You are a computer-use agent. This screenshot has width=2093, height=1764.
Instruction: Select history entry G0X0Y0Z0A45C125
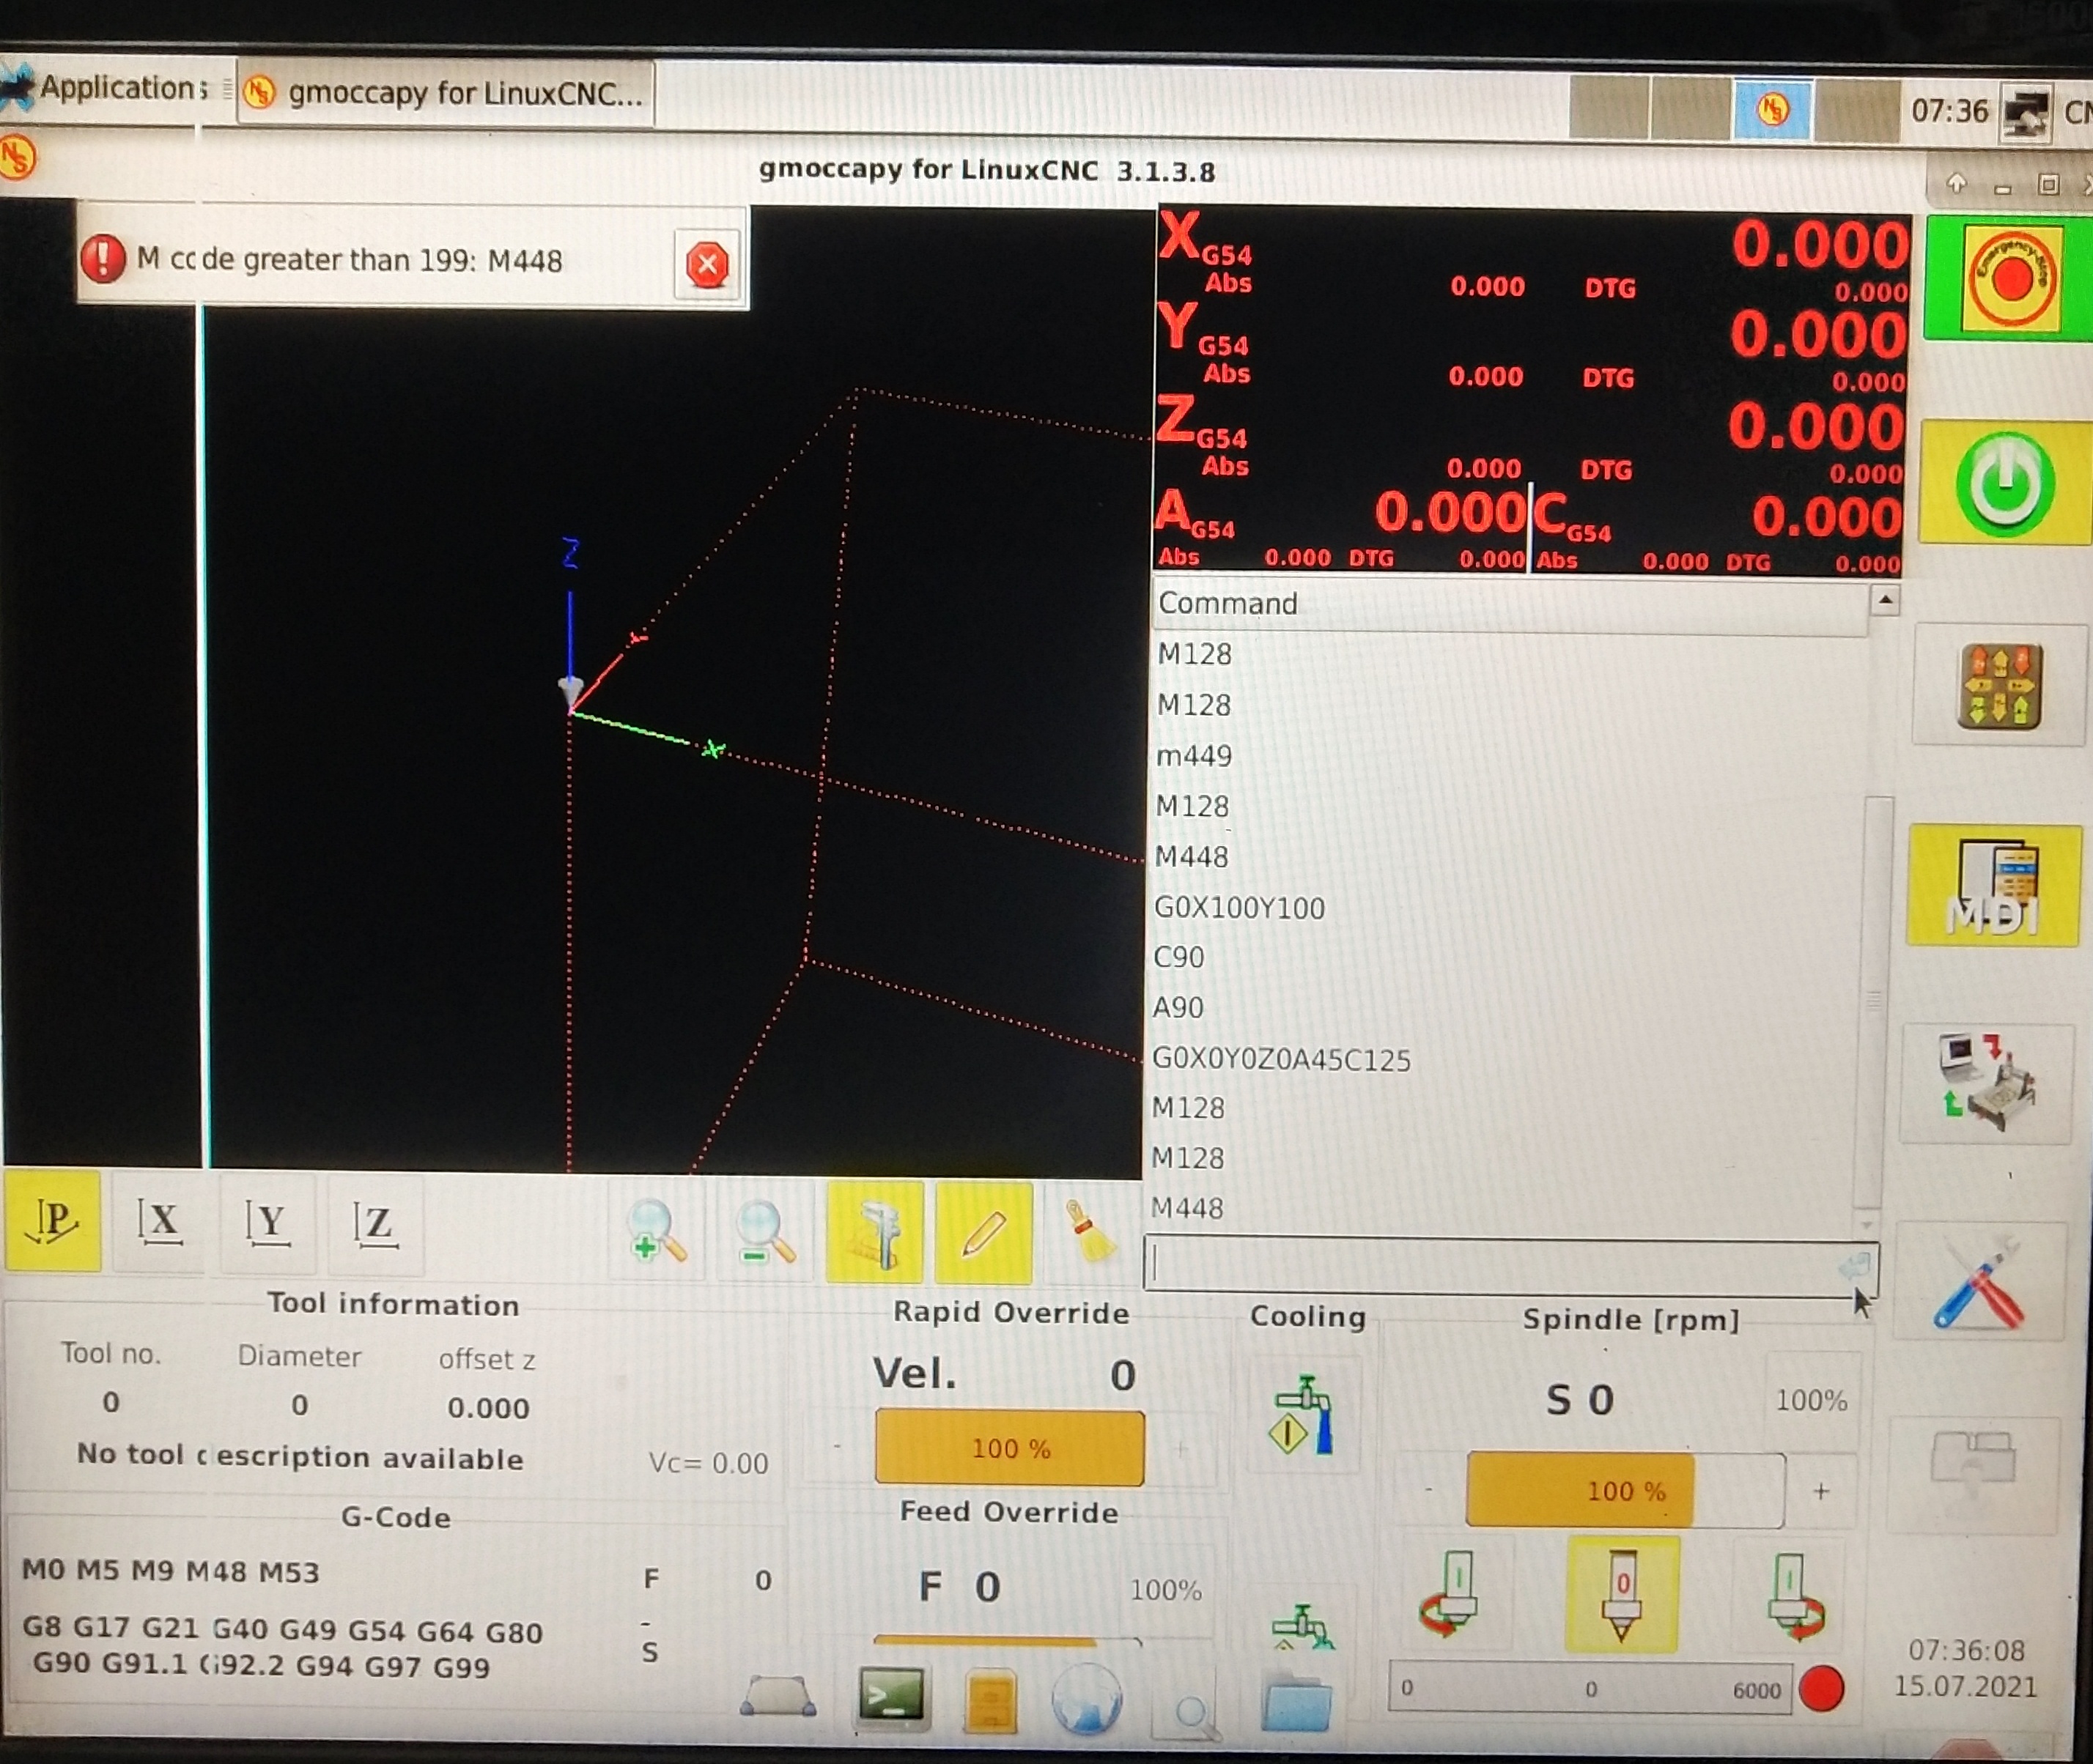(x=1282, y=1060)
